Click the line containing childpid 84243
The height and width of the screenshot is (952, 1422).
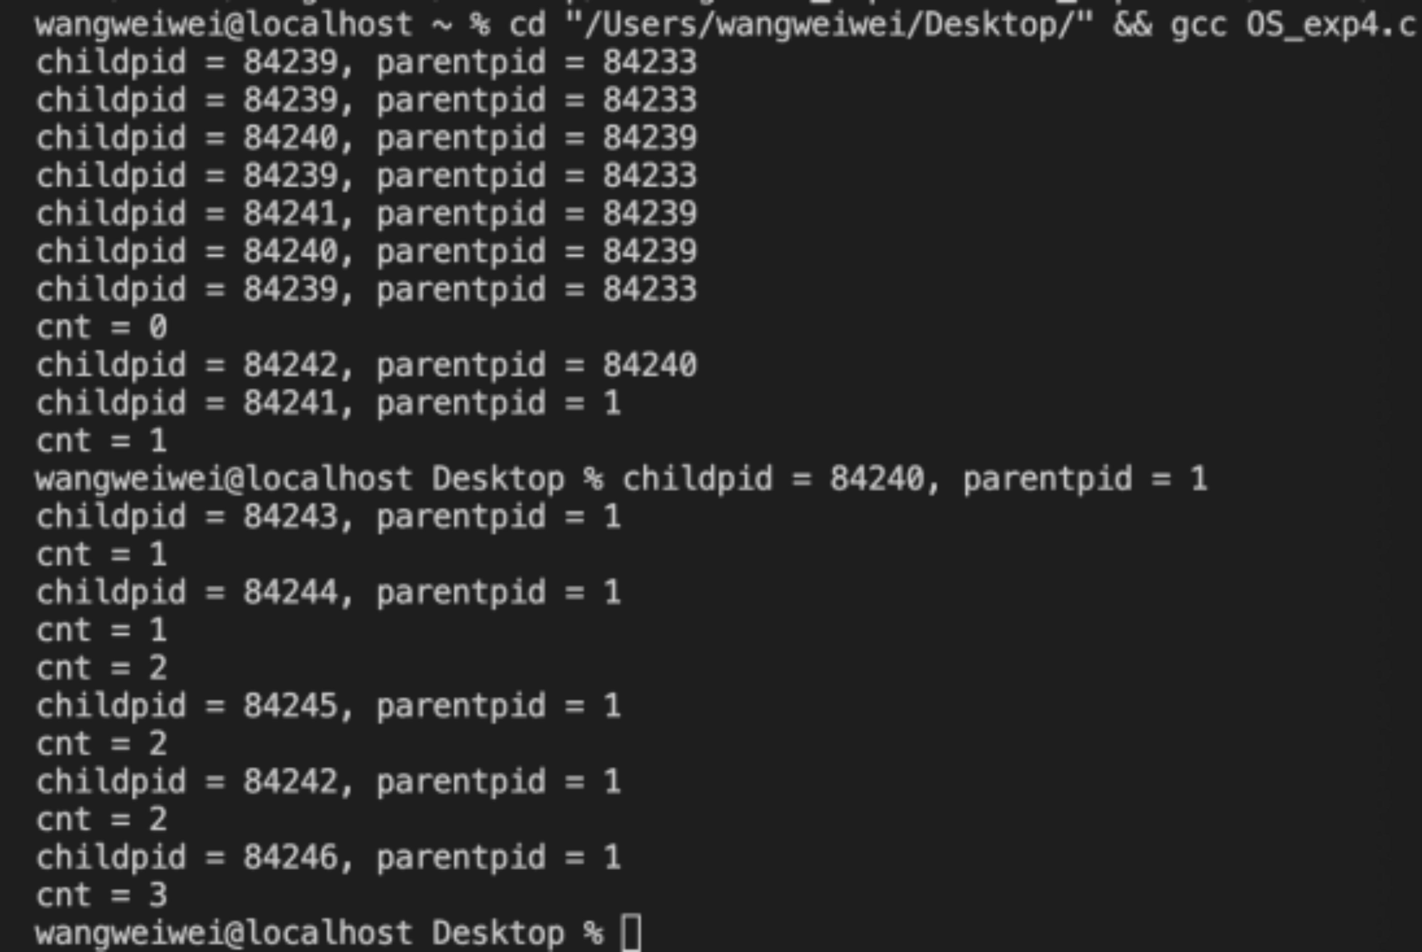tap(328, 517)
